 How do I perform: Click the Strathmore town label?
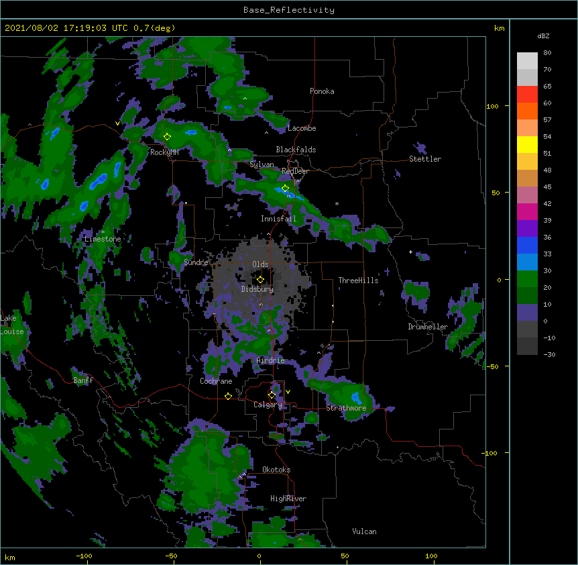pos(346,408)
